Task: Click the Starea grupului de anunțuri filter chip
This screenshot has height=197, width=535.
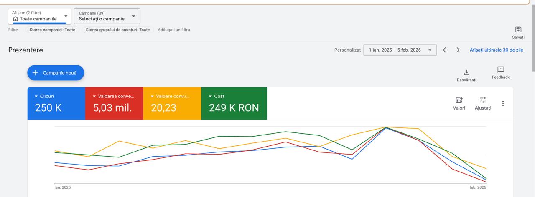Action: (x=118, y=30)
